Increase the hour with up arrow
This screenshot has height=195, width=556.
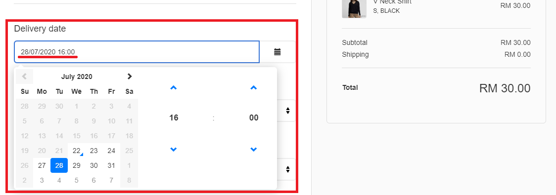point(174,88)
